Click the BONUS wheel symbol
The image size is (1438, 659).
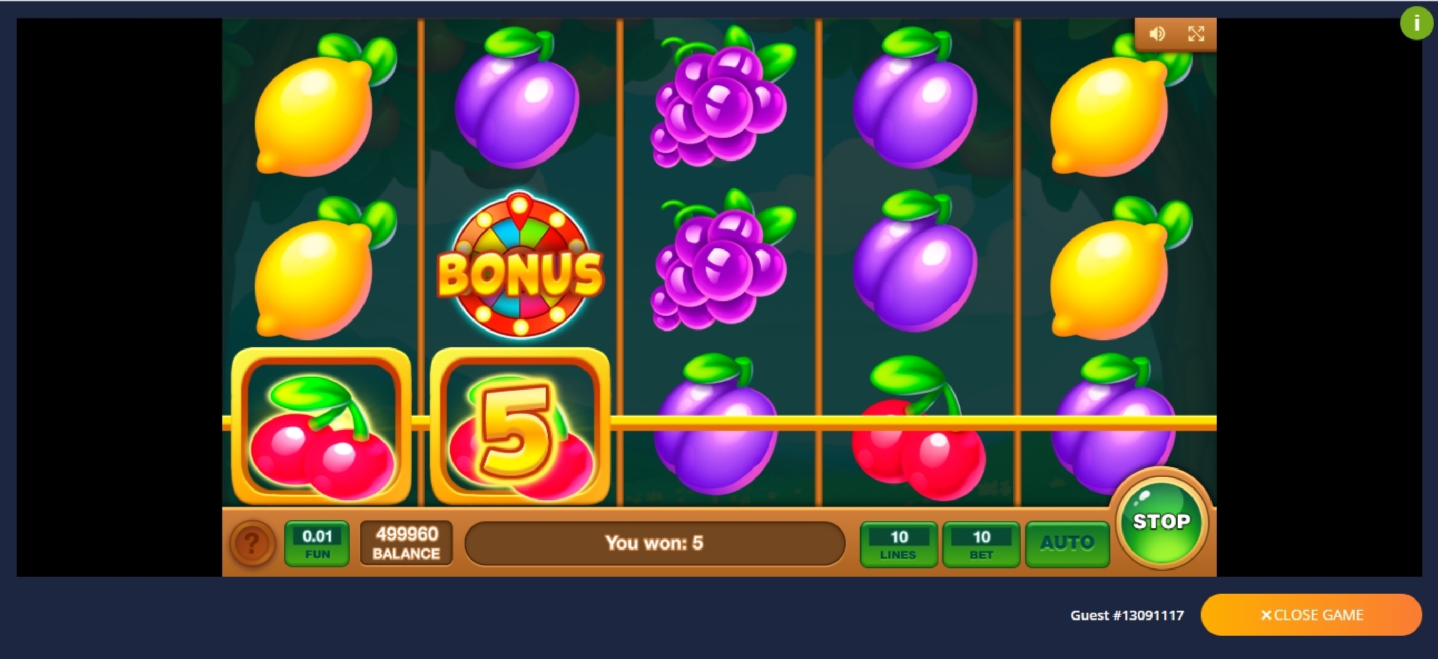(x=520, y=266)
